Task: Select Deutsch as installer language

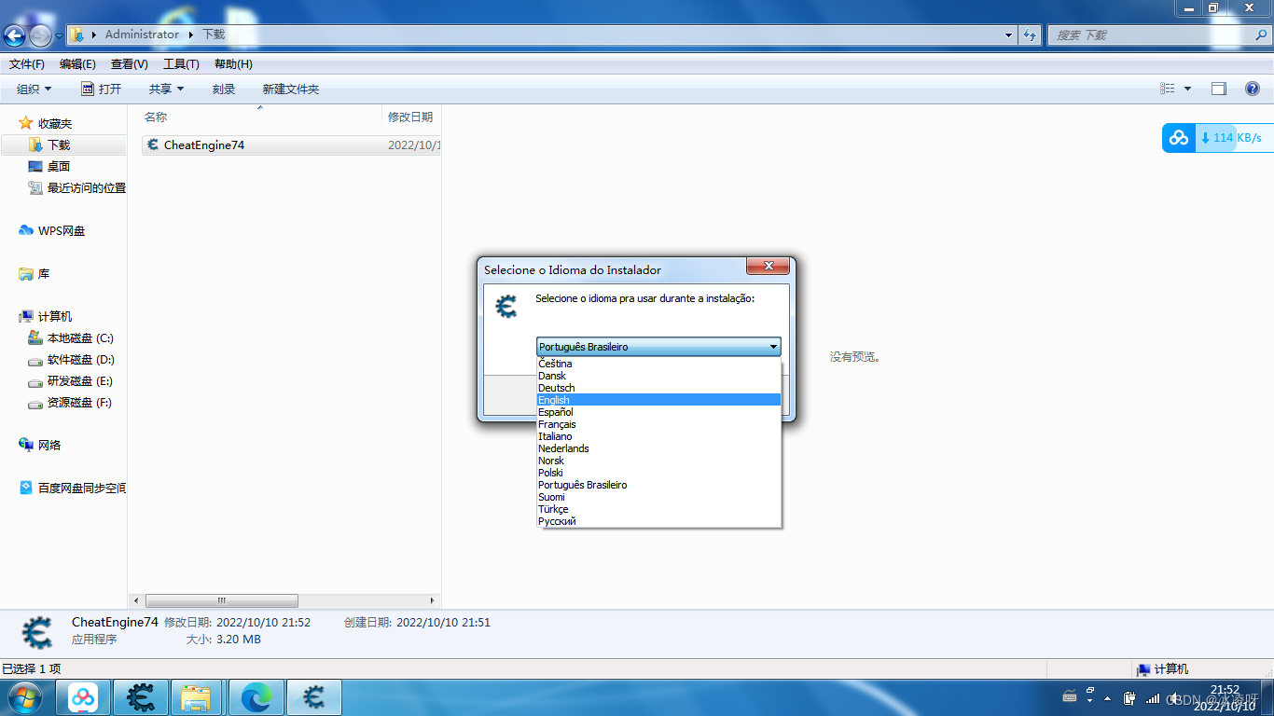Action: coord(658,388)
